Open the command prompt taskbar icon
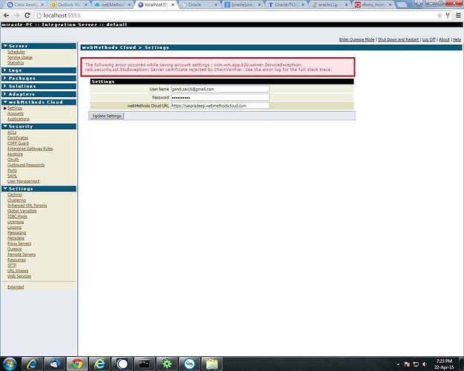This screenshot has height=371, width=464. (145, 364)
